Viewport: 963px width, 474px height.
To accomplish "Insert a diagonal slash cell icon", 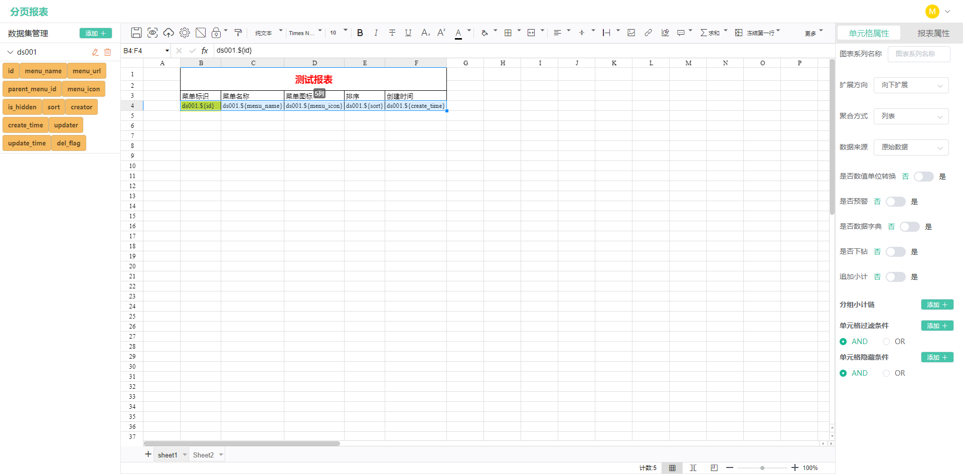I will tap(201, 33).
